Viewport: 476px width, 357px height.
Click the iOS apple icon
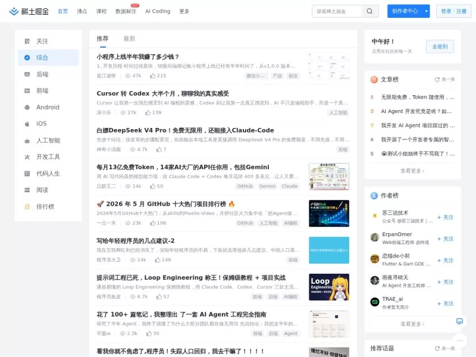tap(27, 124)
